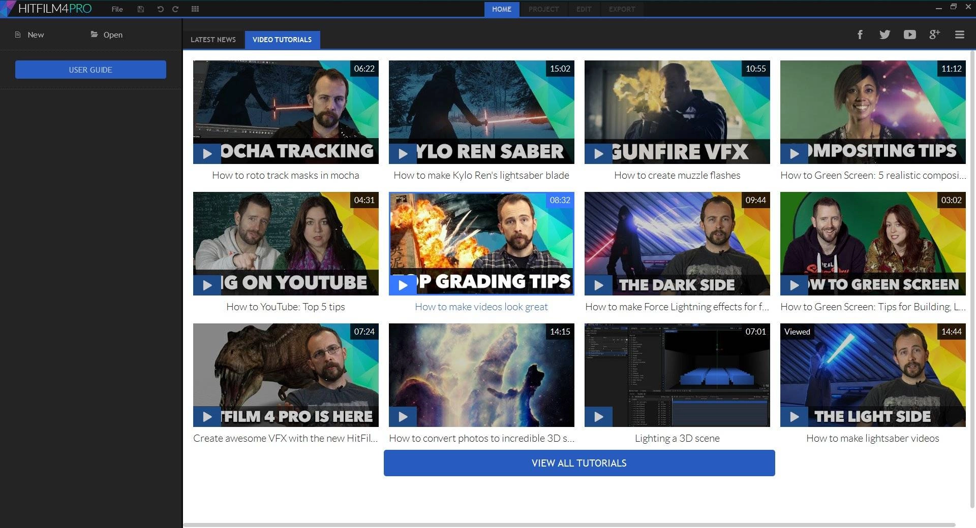Click the vertical scrollbar on right edge
The image size is (976, 528).
pyautogui.click(x=973, y=279)
